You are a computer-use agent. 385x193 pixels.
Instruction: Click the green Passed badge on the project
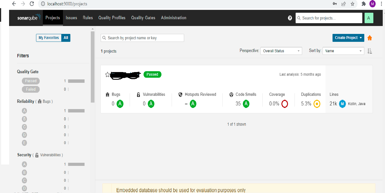152,74
